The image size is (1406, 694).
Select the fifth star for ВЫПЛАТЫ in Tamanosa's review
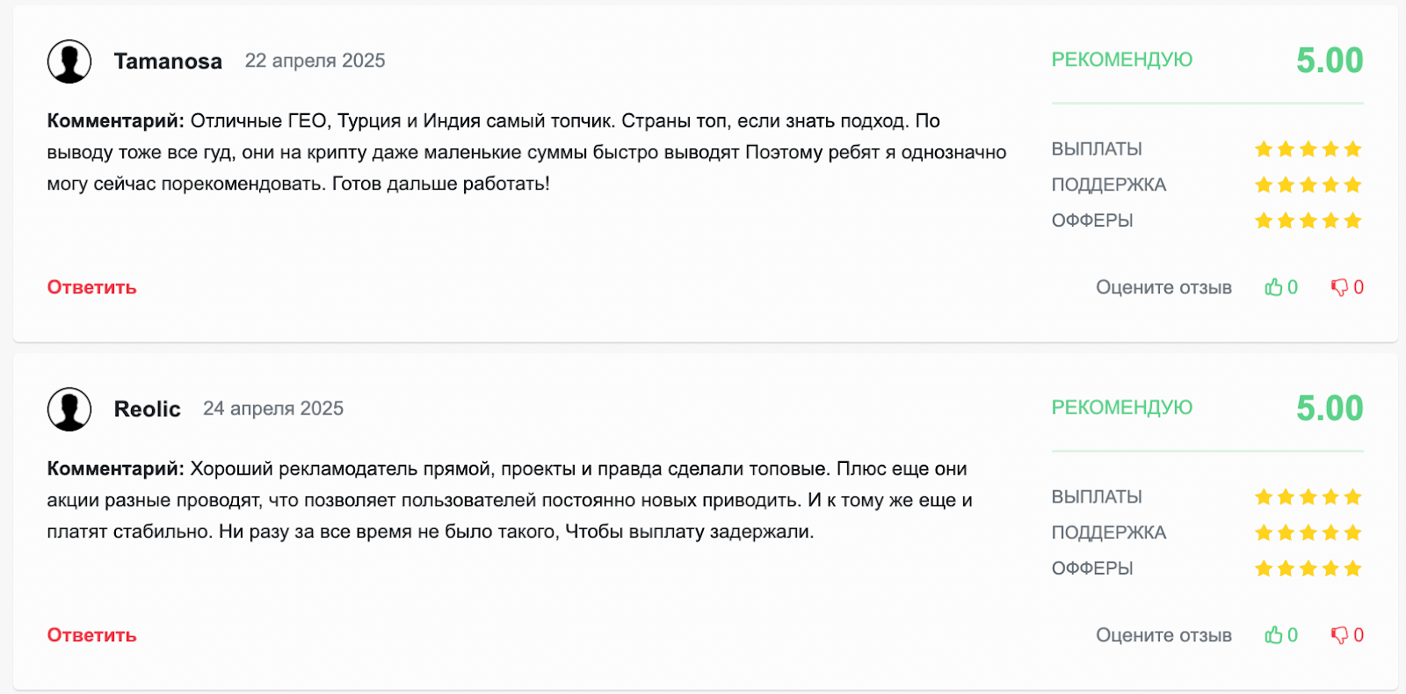[x=1352, y=148]
